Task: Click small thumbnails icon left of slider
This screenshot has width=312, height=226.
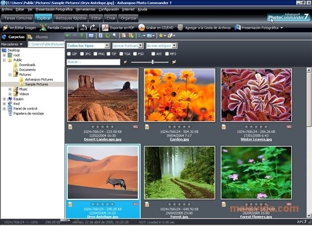Action: click(x=125, y=62)
